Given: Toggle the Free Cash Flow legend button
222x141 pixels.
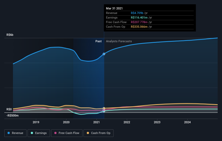Looking at the screenshot, I should (67, 133).
